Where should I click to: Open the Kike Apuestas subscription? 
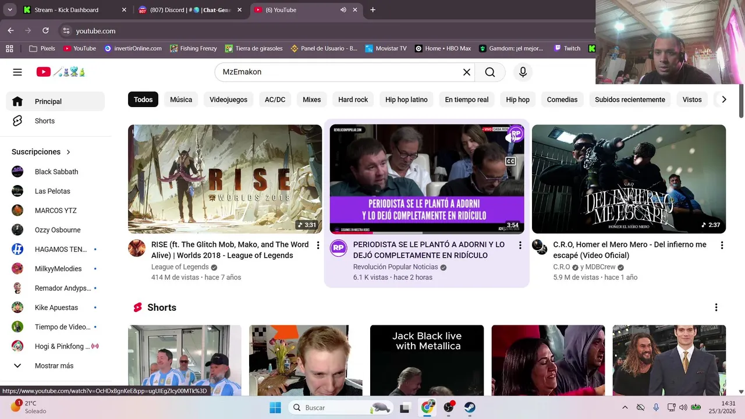pyautogui.click(x=55, y=307)
